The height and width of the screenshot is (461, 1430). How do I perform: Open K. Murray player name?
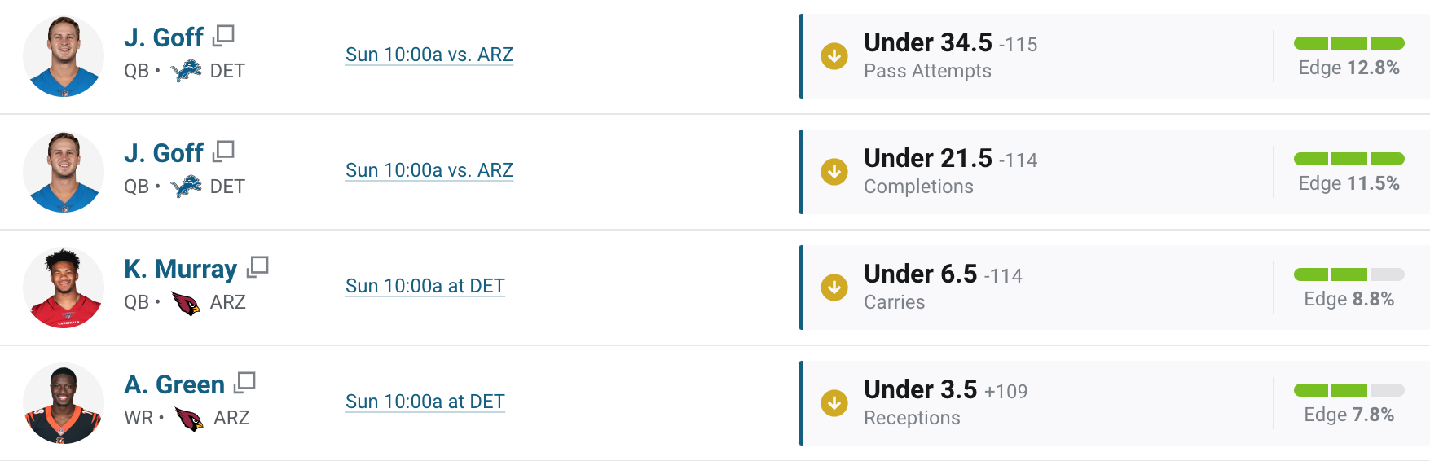[180, 268]
